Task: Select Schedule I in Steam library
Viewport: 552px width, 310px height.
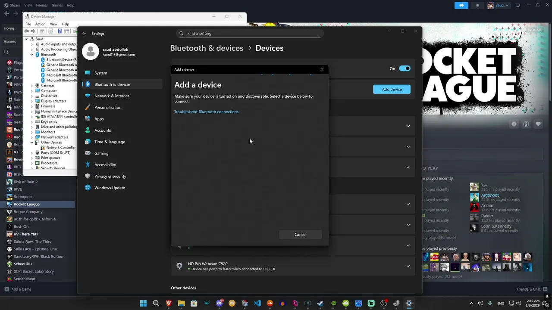Action: pos(22,264)
